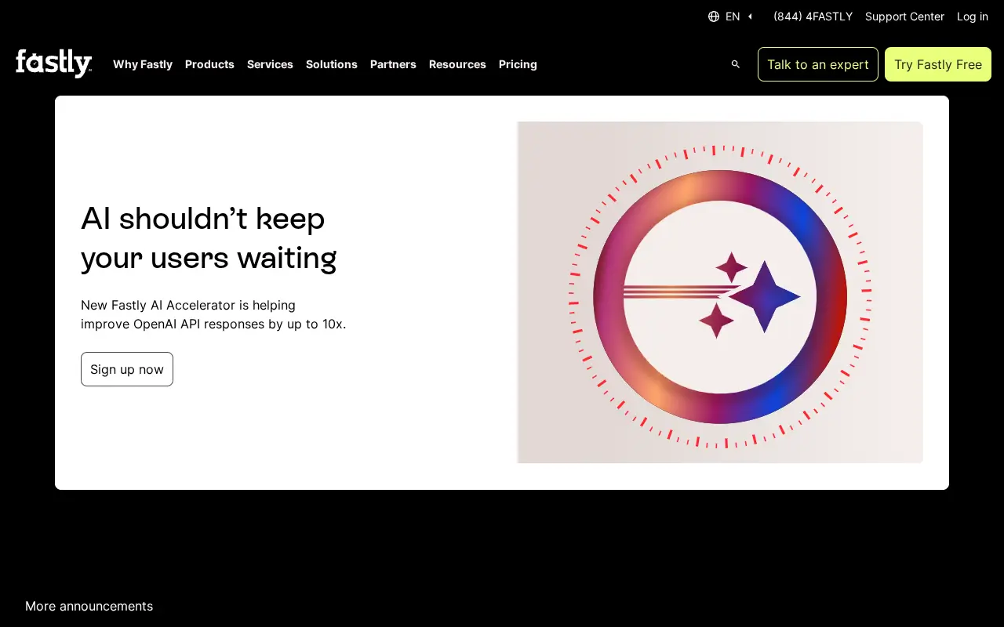Expand the Services navigation menu
Viewport: 1004px width, 627px height.
click(270, 64)
